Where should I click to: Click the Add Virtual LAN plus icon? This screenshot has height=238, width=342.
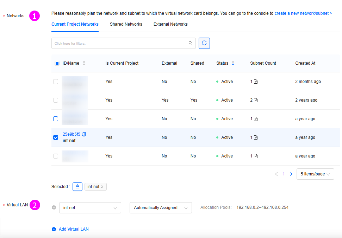click(54, 229)
